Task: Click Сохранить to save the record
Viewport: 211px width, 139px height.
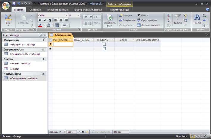Action: point(127,20)
